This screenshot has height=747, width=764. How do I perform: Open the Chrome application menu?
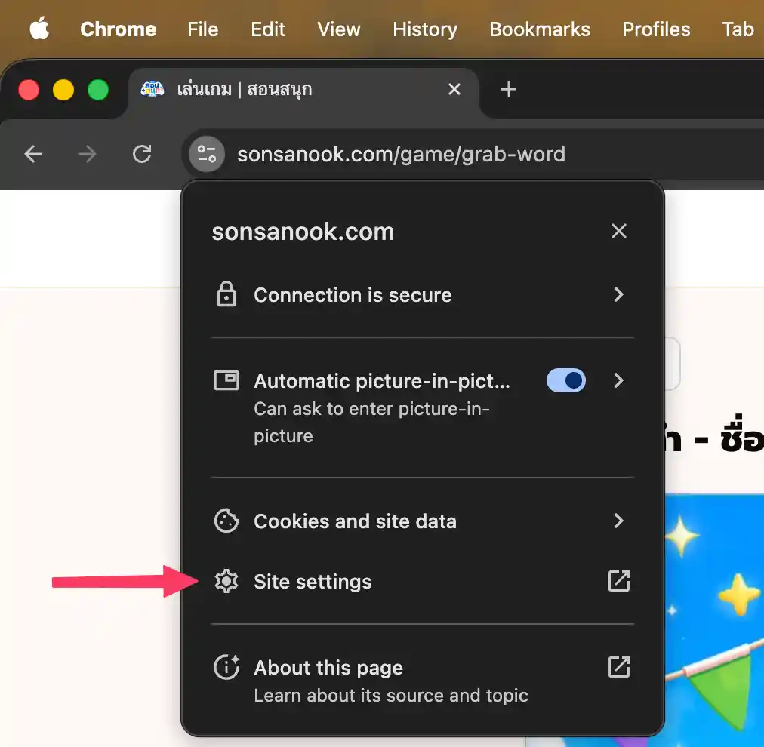click(x=119, y=29)
